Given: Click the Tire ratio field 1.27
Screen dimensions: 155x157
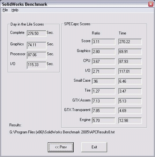Looking at the screenshot, I should 104,91.
